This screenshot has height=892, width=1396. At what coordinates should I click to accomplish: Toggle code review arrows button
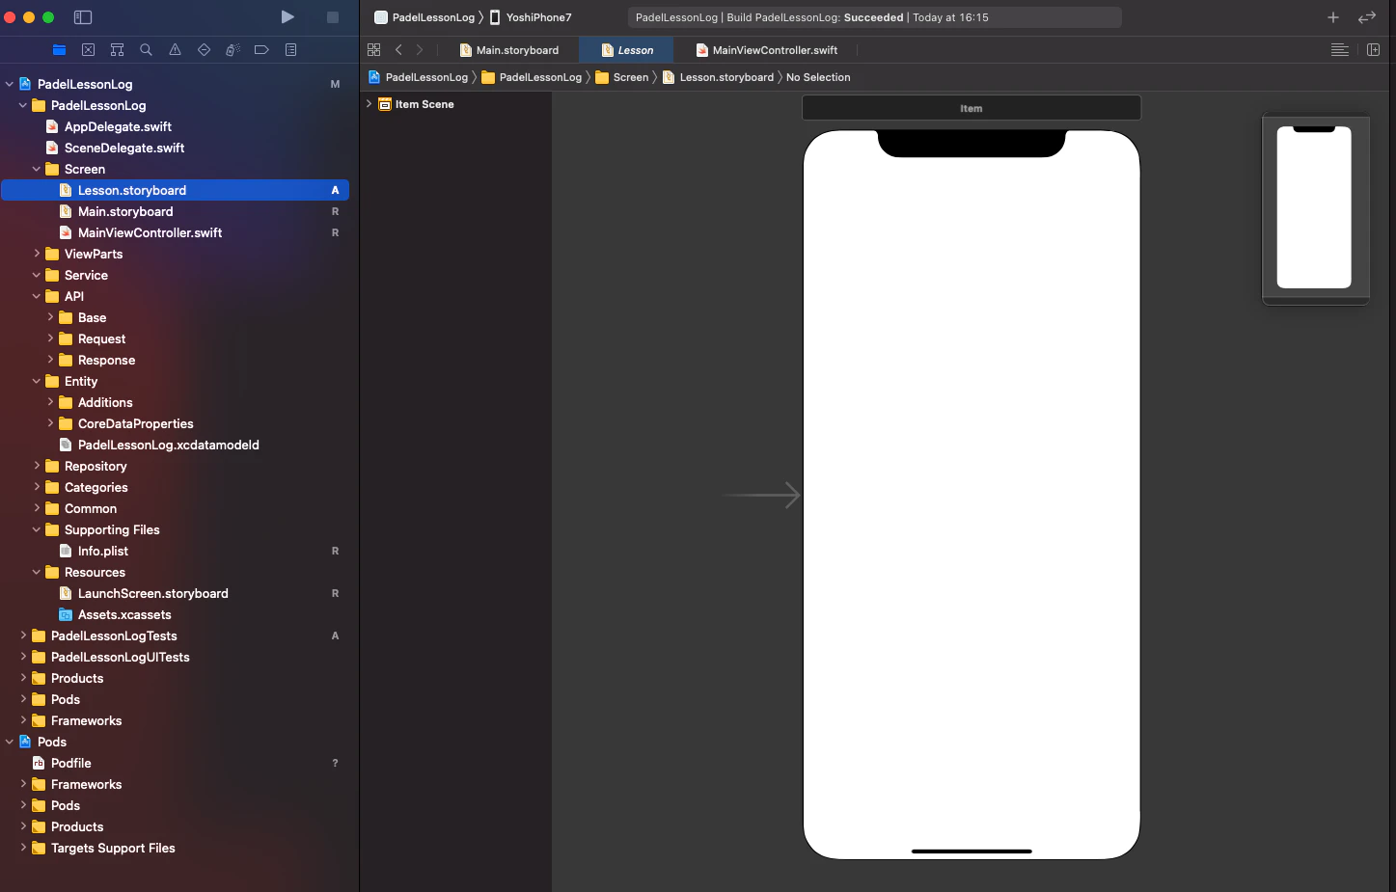1367,17
